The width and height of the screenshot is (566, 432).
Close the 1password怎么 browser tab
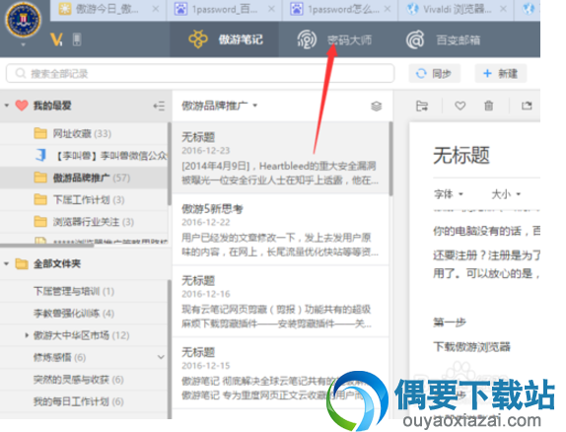click(388, 9)
